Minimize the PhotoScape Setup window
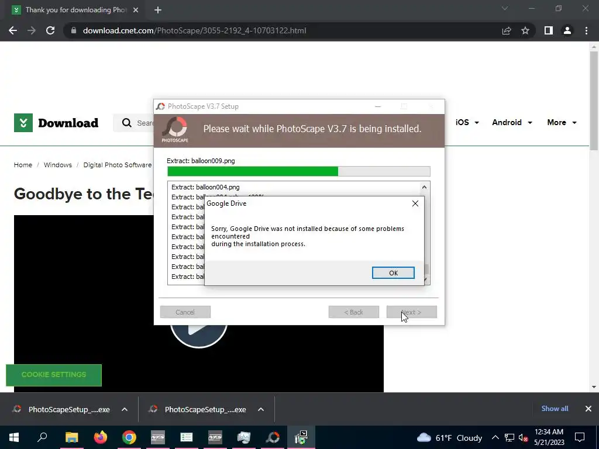599x449 pixels. [x=378, y=106]
